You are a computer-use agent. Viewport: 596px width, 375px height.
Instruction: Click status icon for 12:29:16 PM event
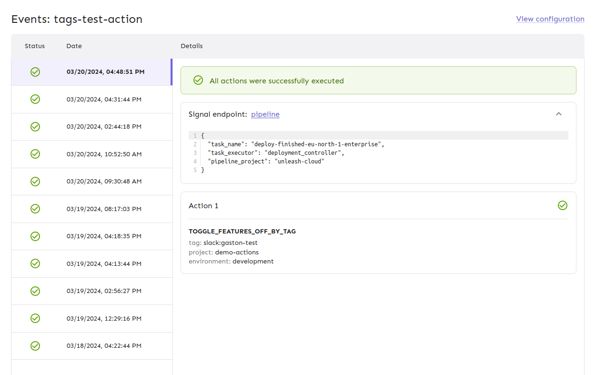point(35,318)
